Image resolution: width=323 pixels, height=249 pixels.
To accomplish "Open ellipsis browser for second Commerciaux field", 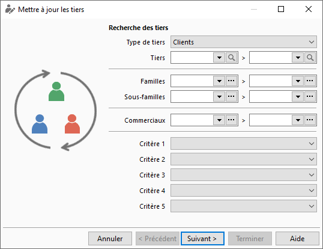I will (x=310, y=120).
